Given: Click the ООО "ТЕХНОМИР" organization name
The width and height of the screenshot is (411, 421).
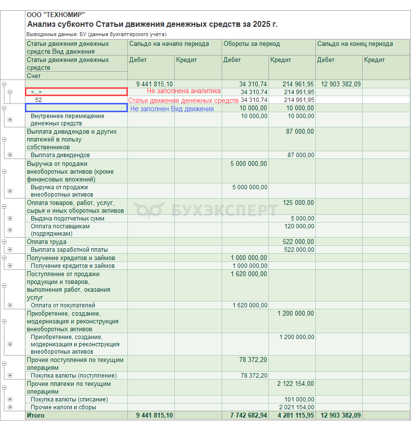Looking at the screenshot, I should (x=56, y=15).
